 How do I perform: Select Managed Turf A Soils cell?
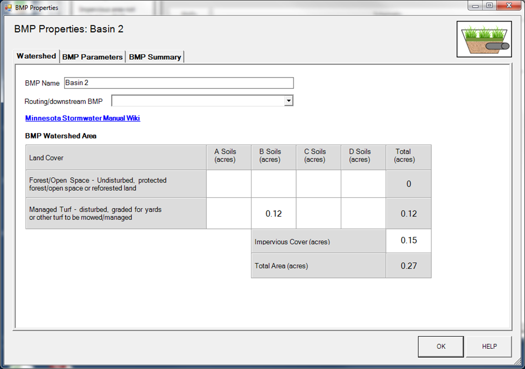click(x=228, y=213)
